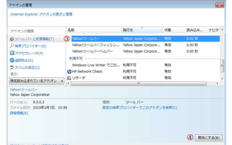232x145 pixels.
Task: Sort by ナビゲ column header
Action: 214,30
